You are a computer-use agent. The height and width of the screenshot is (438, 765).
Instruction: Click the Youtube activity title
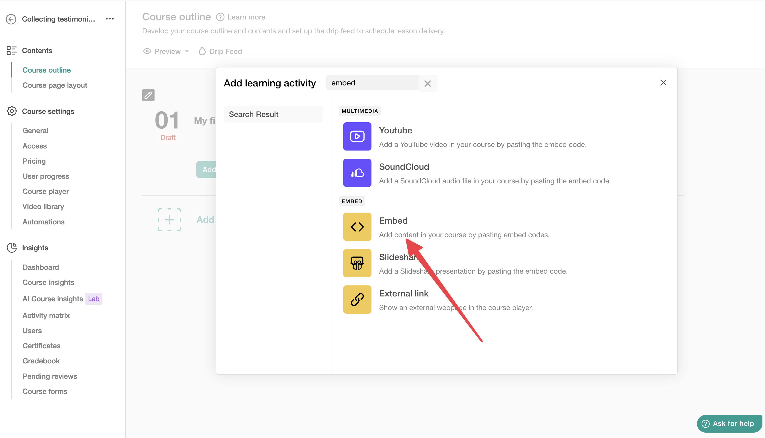(x=396, y=130)
